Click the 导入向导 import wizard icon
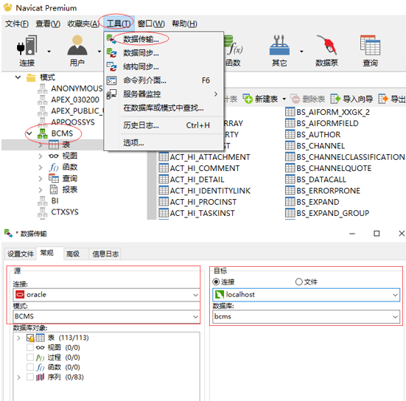Viewport: 406px width, 401px height. pos(335,99)
